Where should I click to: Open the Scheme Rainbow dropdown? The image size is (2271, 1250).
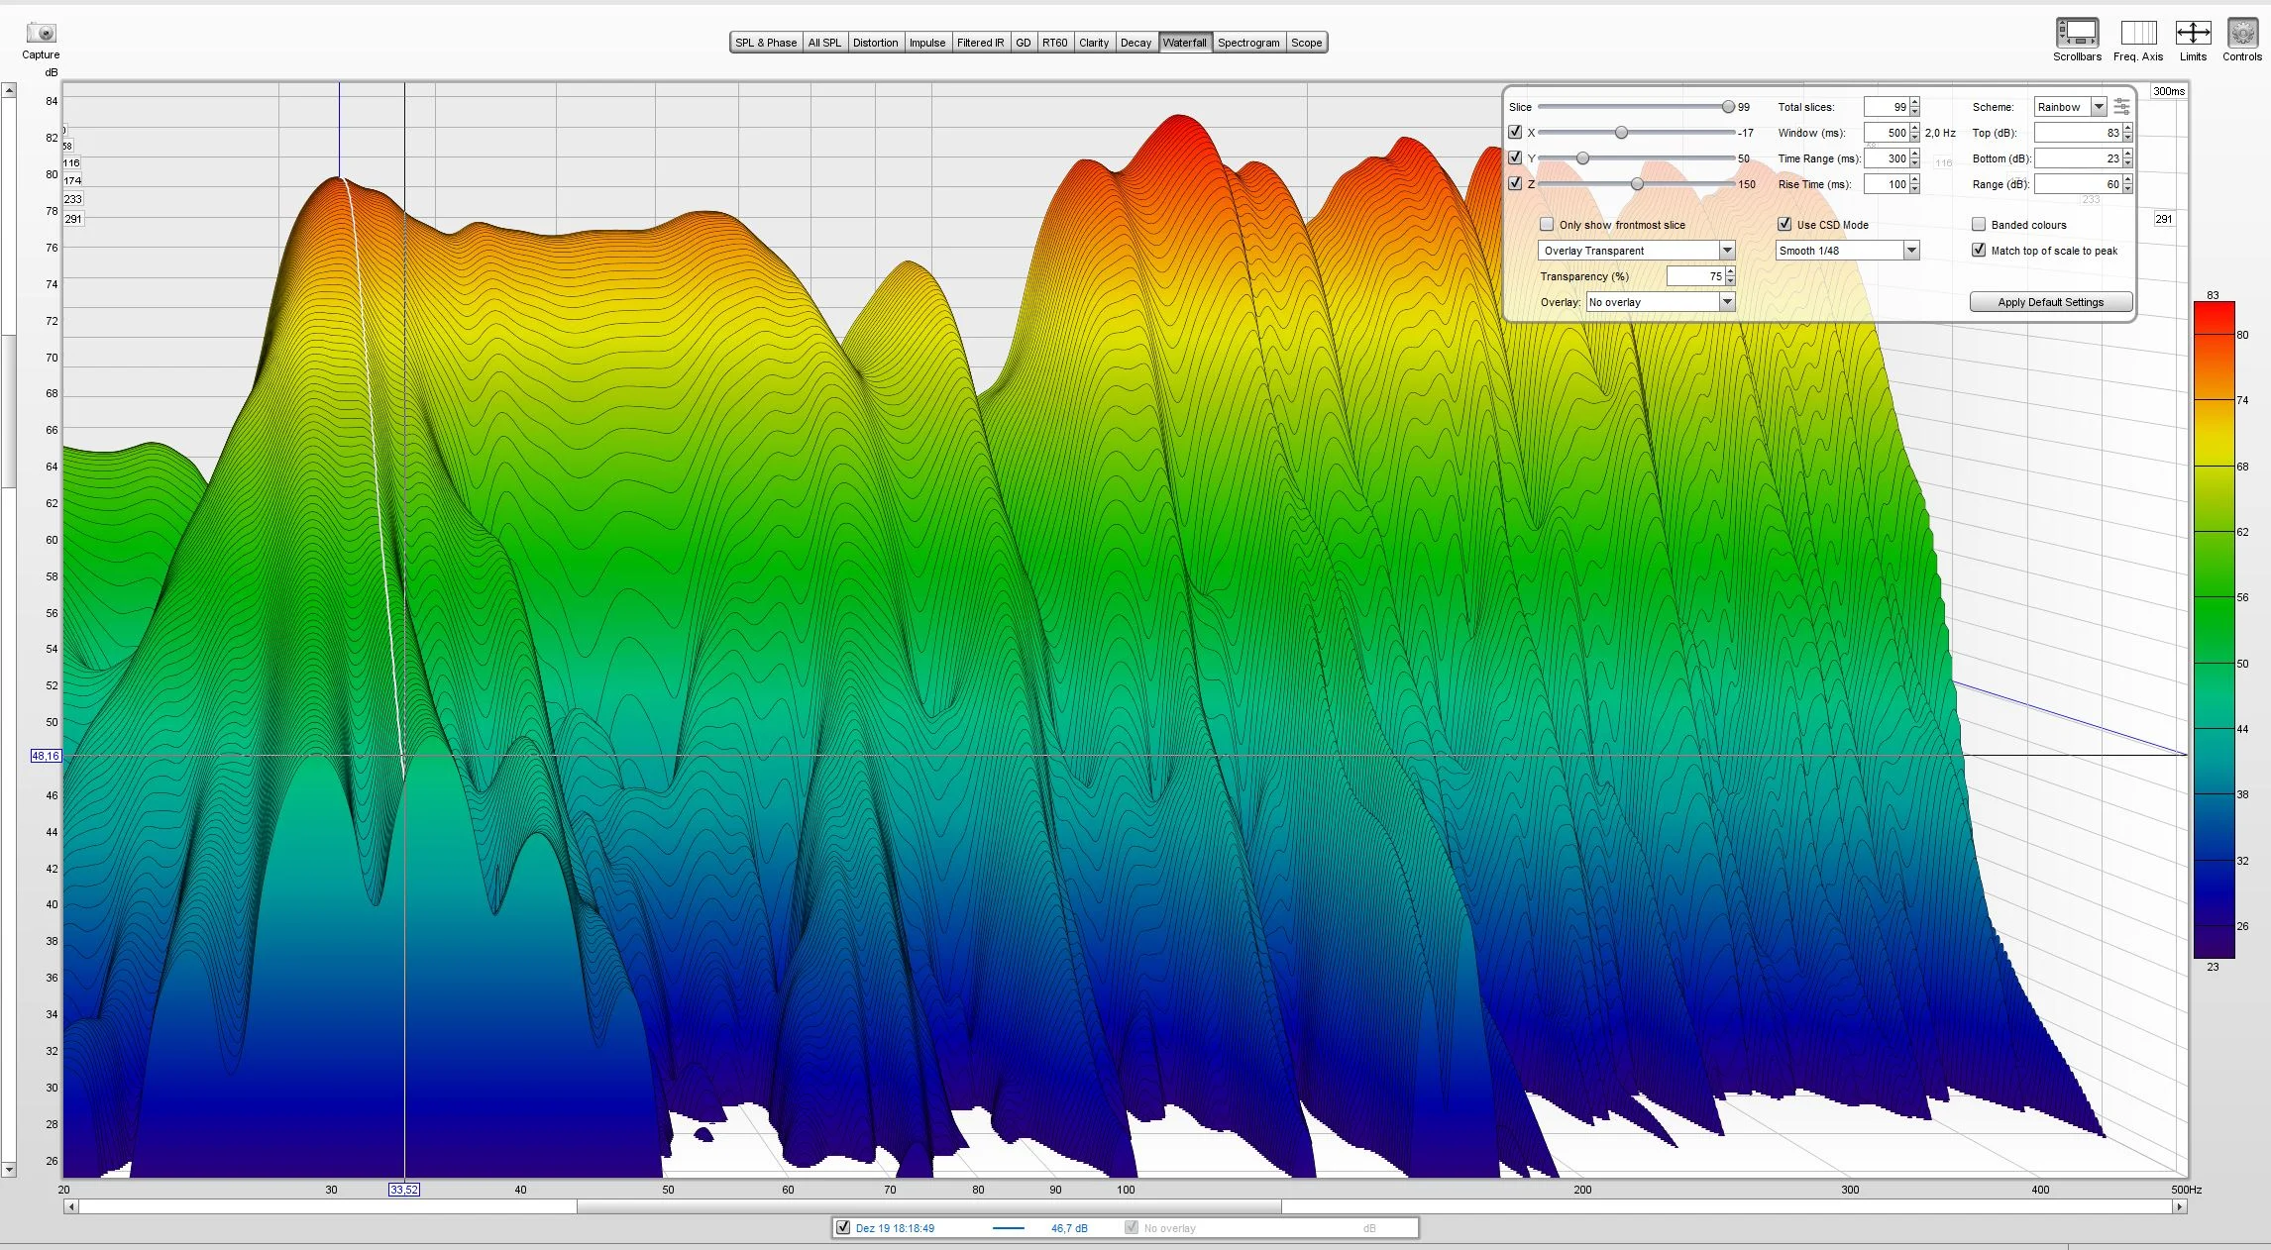click(x=2070, y=107)
